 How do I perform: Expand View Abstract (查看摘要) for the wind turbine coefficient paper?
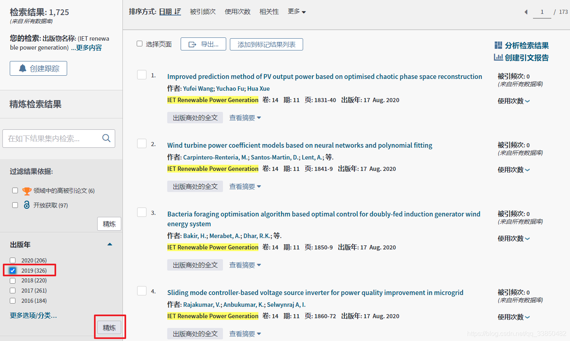pos(245,186)
